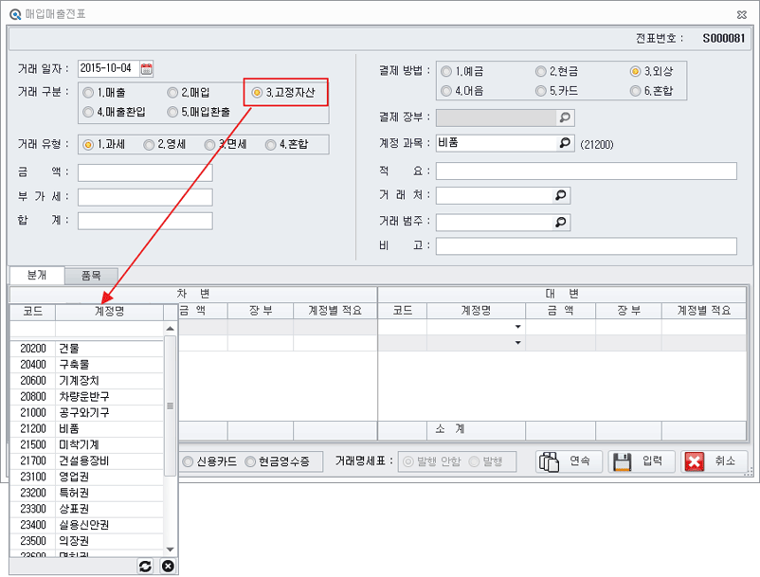Close the account list popup with X icon
Viewport: 760px width, 577px height.
[168, 566]
